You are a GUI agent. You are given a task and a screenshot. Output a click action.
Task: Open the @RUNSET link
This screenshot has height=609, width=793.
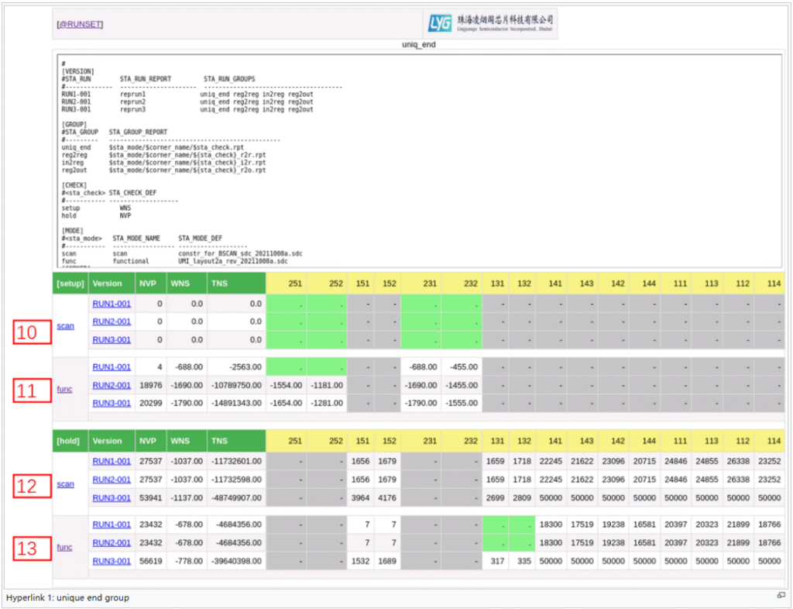(x=80, y=24)
